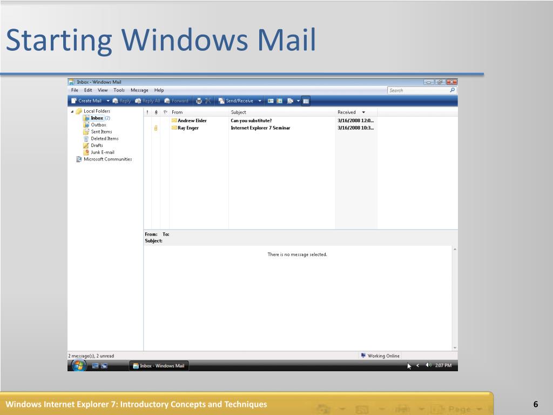
Task: Click Inbox - Windows Mail taskbar button
Action: click(159, 366)
